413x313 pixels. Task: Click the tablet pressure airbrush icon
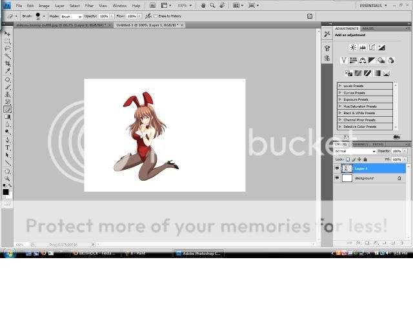click(148, 16)
